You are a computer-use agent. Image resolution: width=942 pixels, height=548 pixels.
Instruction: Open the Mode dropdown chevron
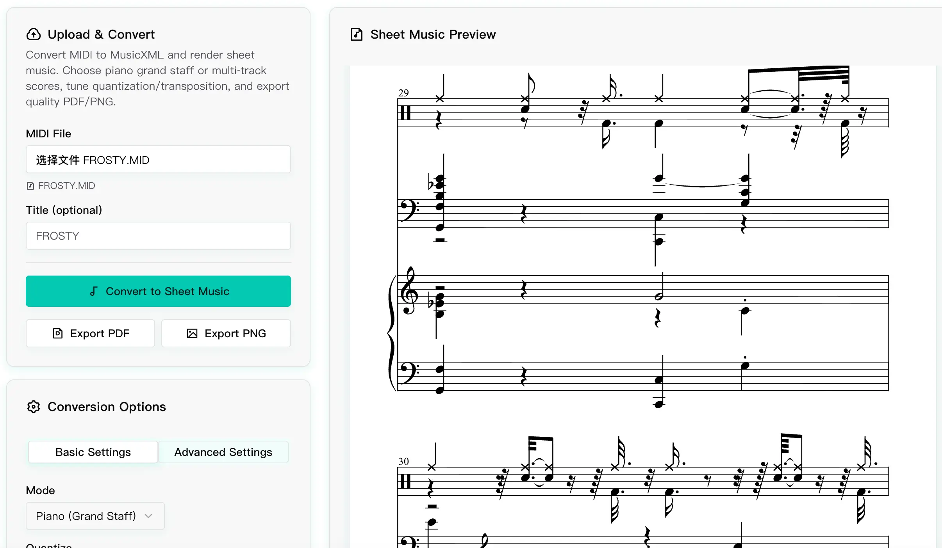pos(148,516)
